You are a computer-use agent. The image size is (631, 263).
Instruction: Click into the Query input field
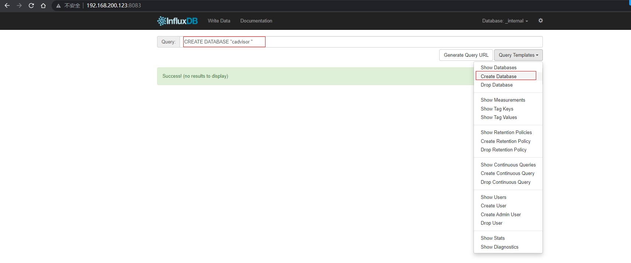[361, 42]
